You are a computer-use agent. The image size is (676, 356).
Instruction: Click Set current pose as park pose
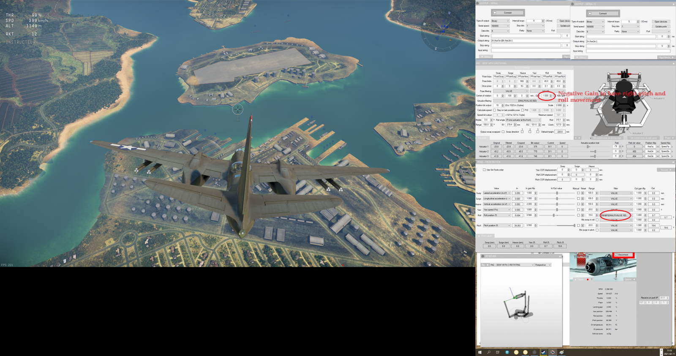(x=643, y=138)
